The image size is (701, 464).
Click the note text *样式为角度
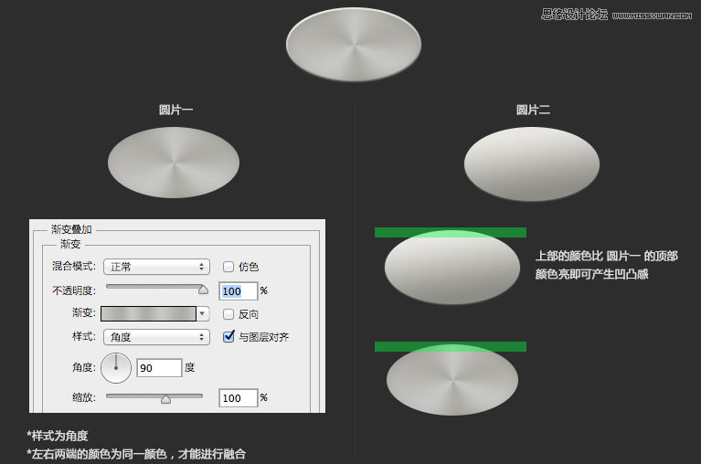(58, 436)
